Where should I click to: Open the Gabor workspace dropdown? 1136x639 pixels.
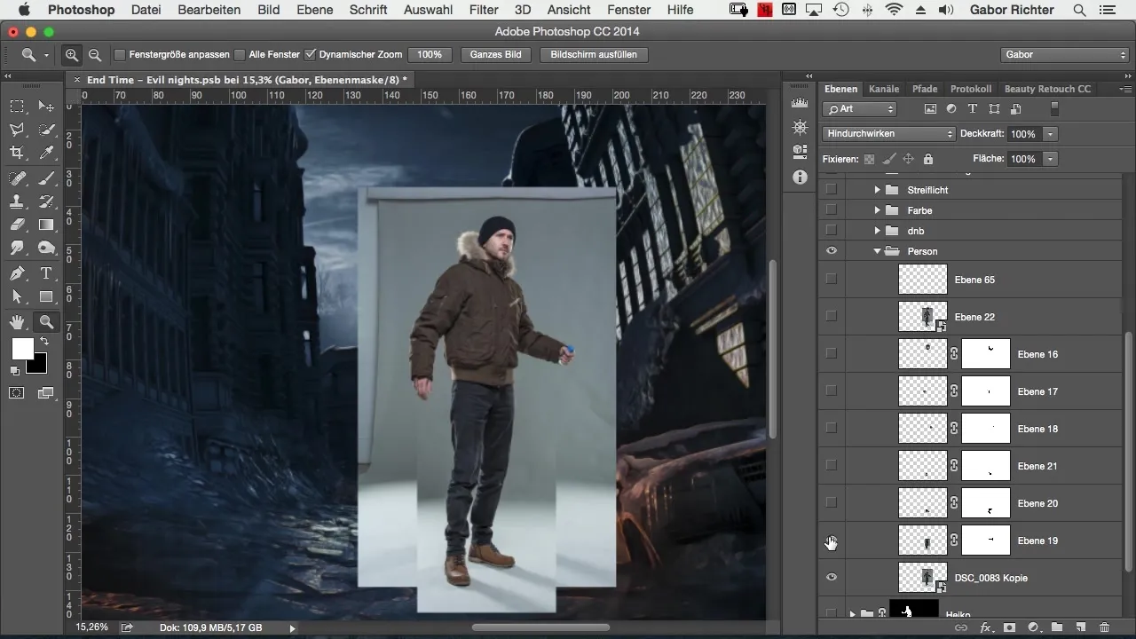pos(1064,55)
